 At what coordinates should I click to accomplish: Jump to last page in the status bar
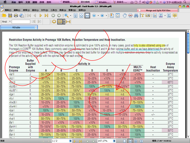point(80,141)
